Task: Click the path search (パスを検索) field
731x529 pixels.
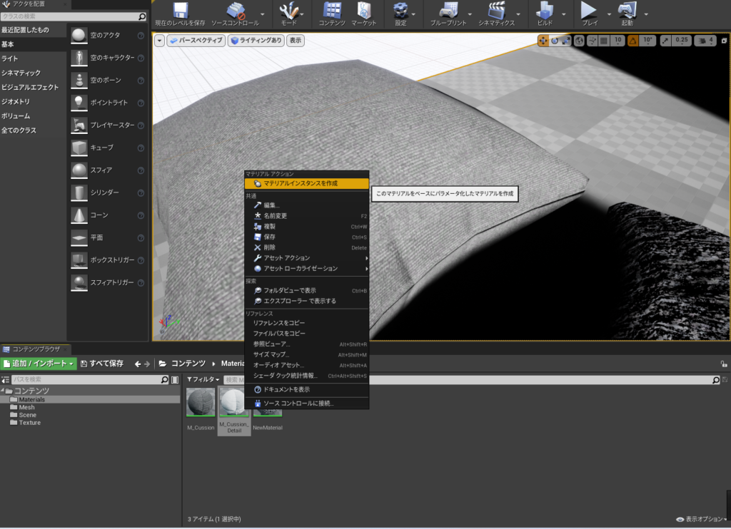Action: [x=86, y=379]
